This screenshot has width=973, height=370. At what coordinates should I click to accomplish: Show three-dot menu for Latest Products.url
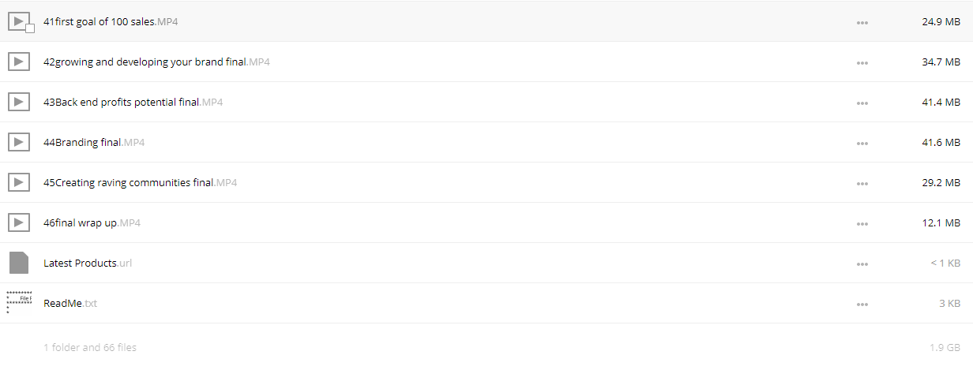[862, 264]
